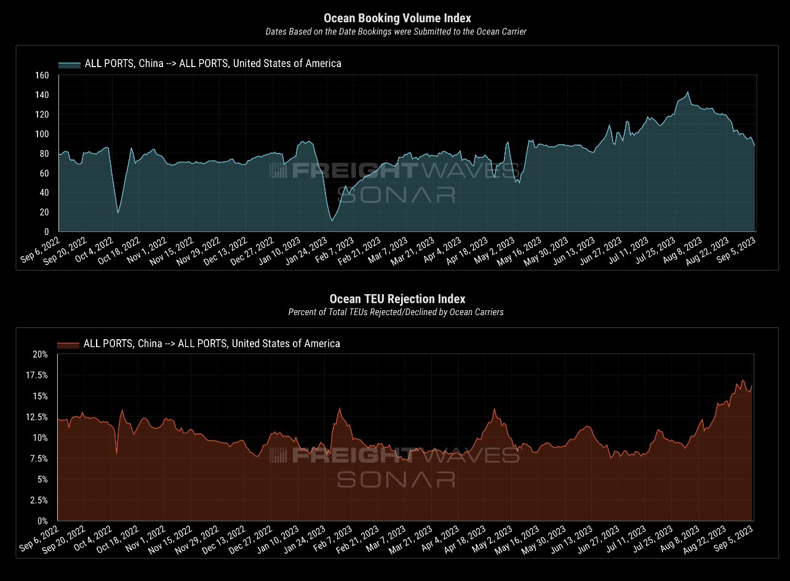Click the orange legend swatch in the TEU Rejection chart
The height and width of the screenshot is (581, 790).
[68, 343]
